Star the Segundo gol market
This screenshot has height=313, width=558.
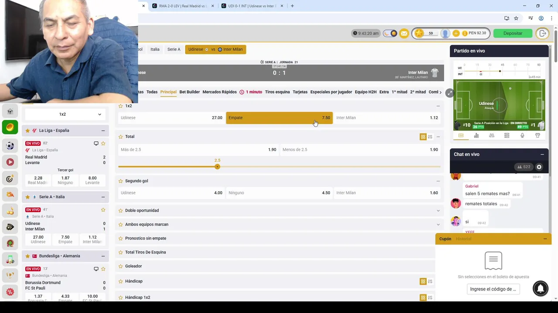pos(121,181)
